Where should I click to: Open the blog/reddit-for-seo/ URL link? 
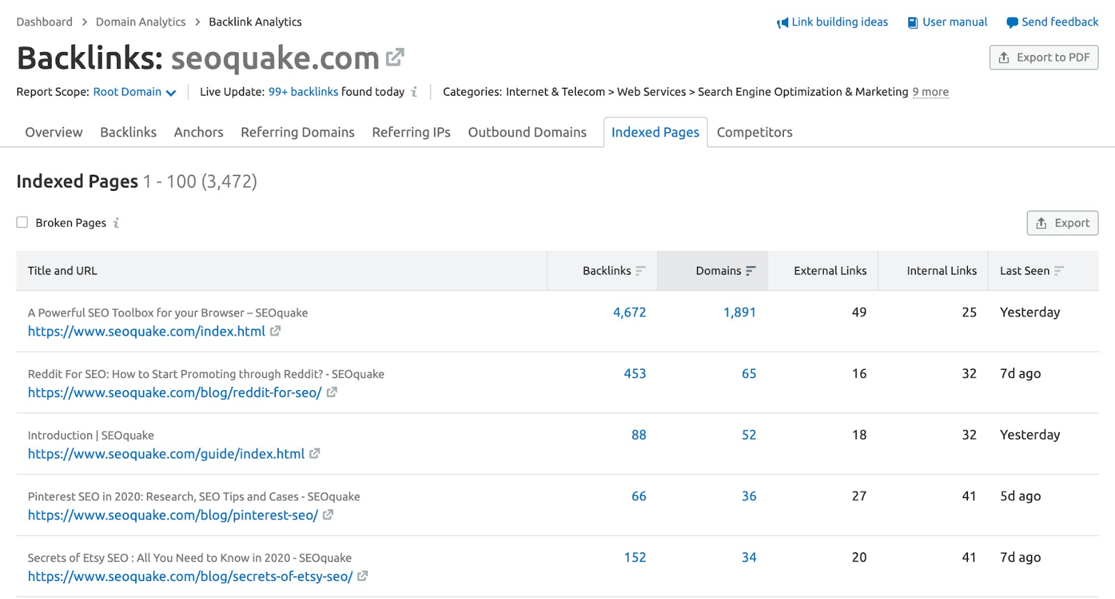[x=175, y=393]
